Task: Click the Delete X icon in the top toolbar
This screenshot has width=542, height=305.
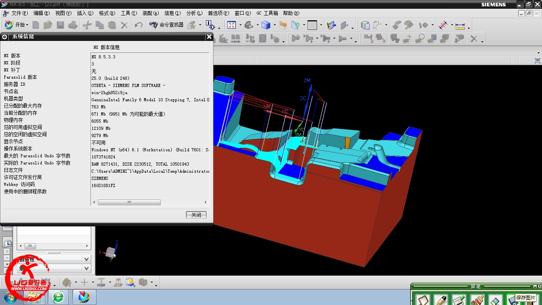Action: (x=124, y=25)
